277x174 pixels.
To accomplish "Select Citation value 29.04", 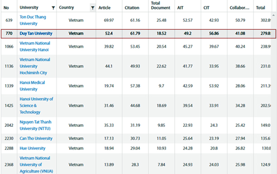I will pos(135,148).
